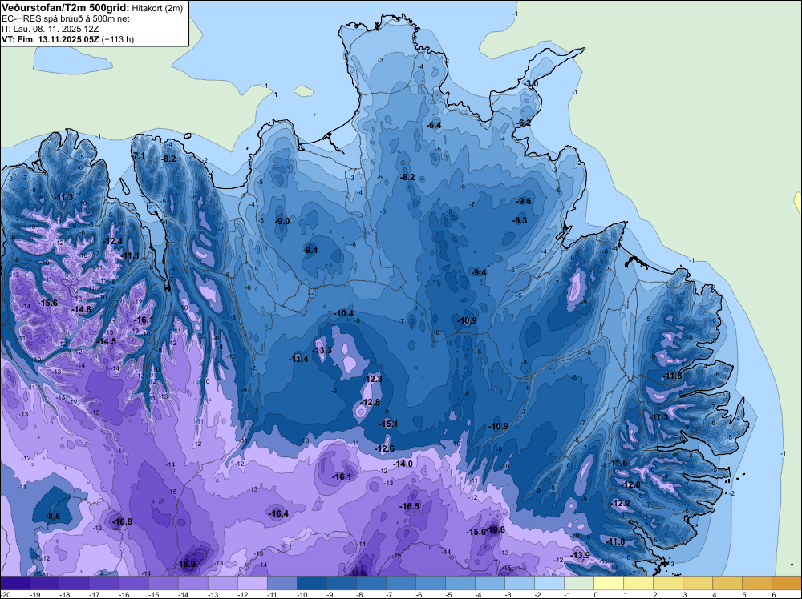Click the -7.1 temperature label
The image size is (802, 599).
click(139, 155)
